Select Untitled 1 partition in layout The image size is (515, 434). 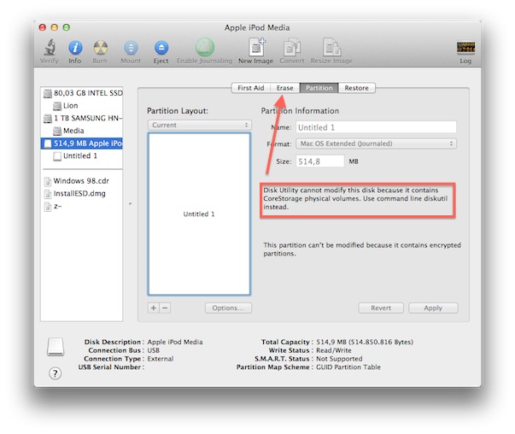199,214
